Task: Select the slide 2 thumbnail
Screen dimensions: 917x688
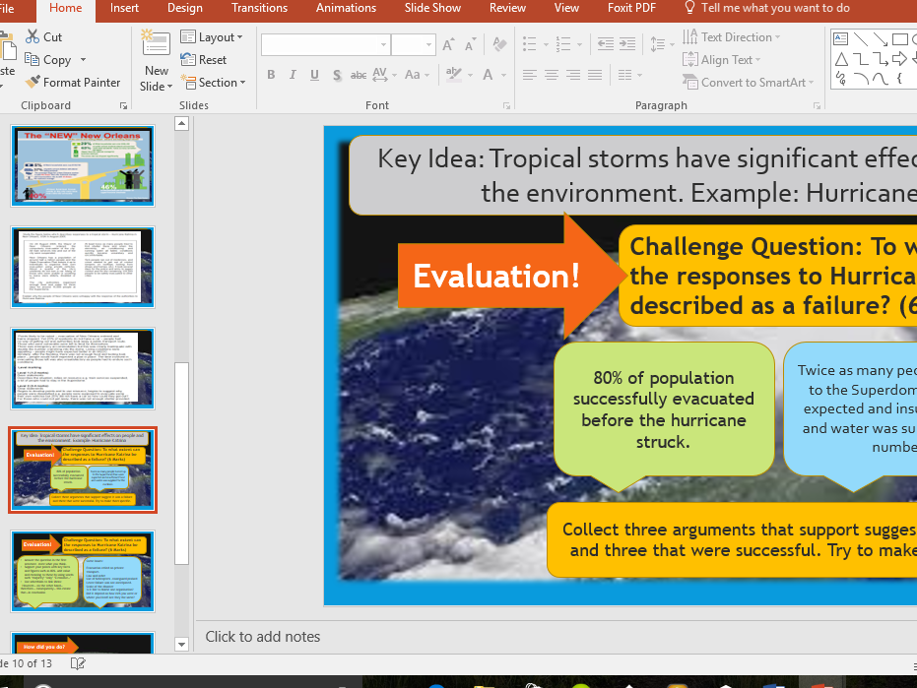Action: pyautogui.click(x=83, y=266)
